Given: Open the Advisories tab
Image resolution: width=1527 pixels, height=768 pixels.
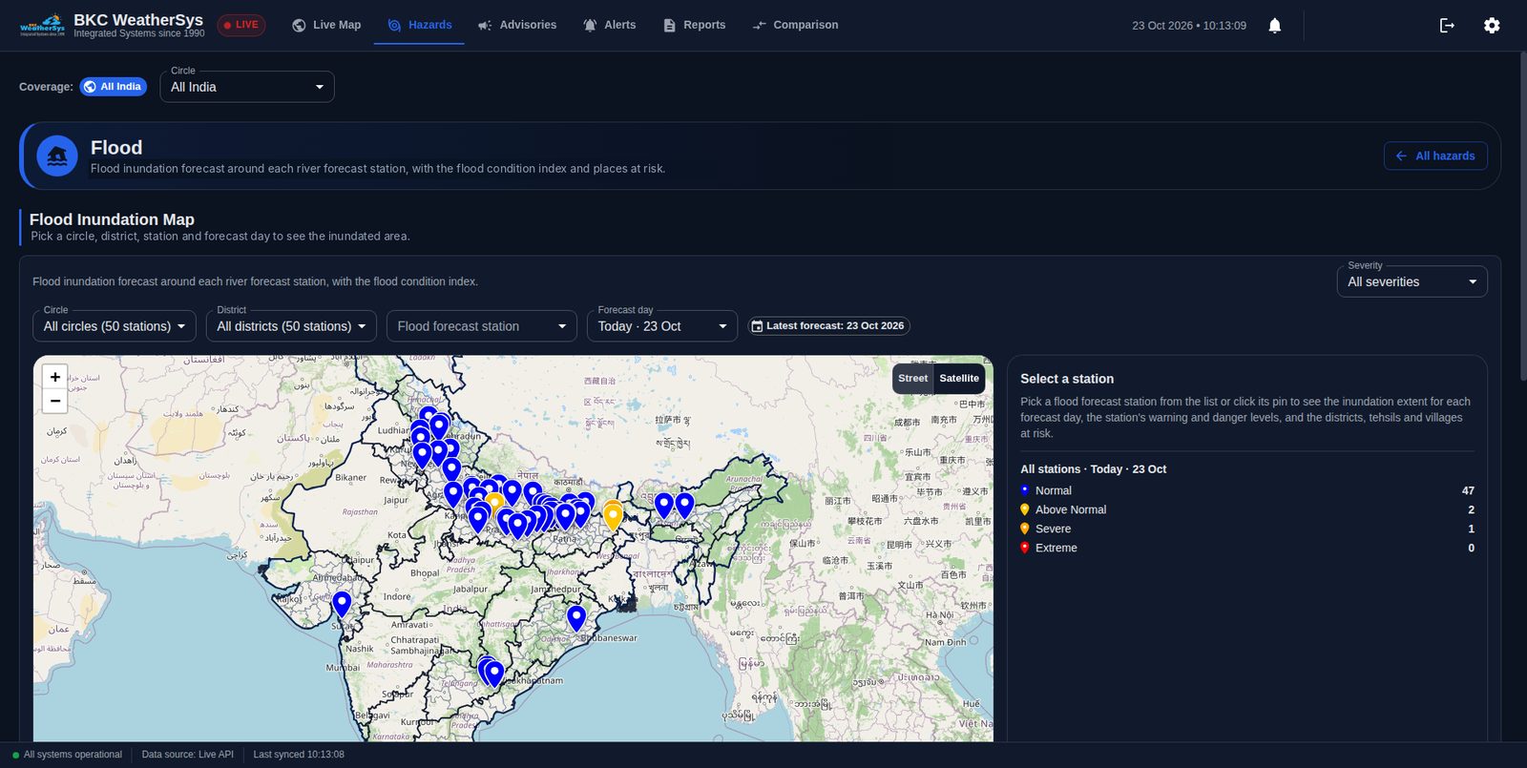Looking at the screenshot, I should tap(516, 25).
